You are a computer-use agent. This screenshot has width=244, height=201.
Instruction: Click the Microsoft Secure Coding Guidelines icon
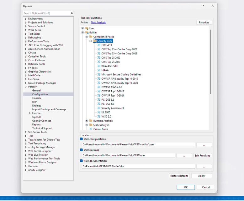(99, 74)
